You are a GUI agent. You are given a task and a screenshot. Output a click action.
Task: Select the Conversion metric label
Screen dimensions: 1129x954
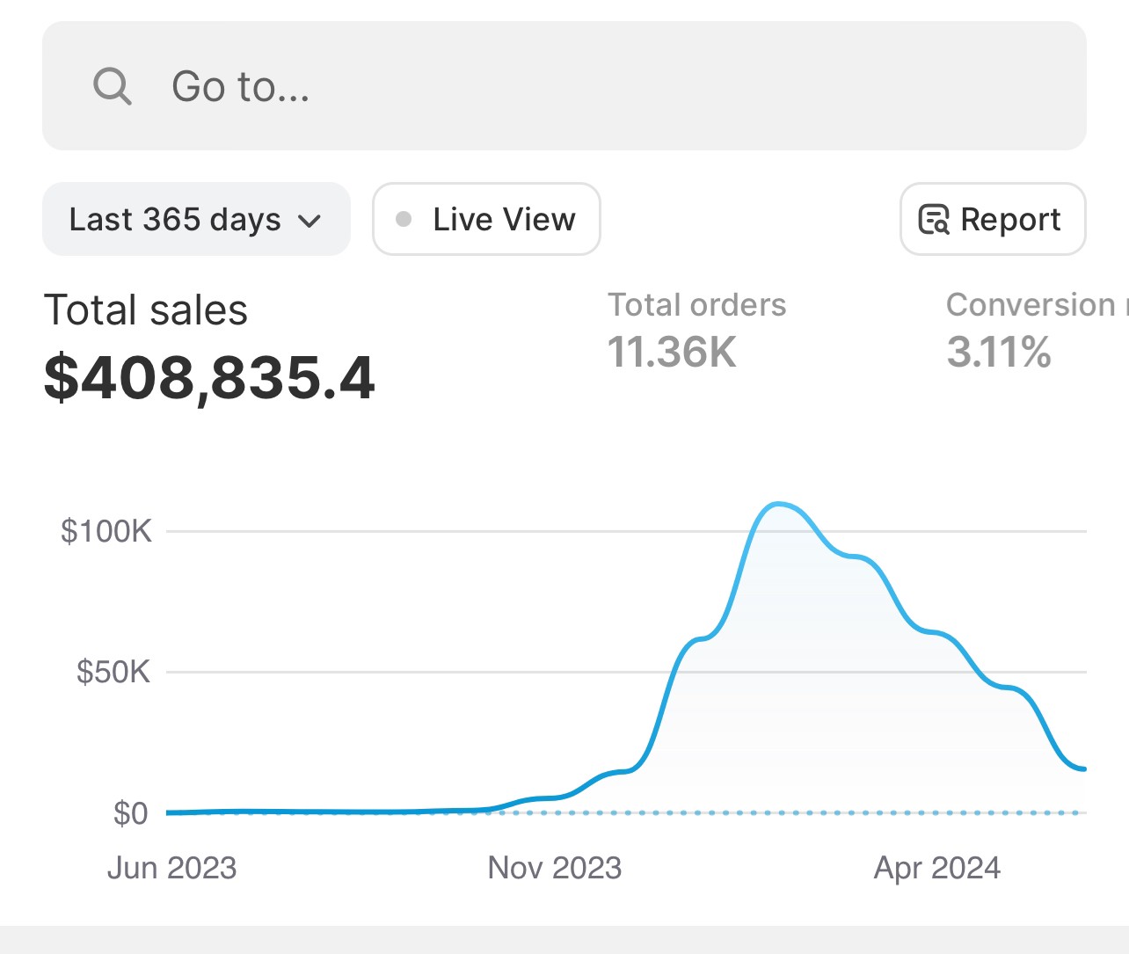(1037, 305)
